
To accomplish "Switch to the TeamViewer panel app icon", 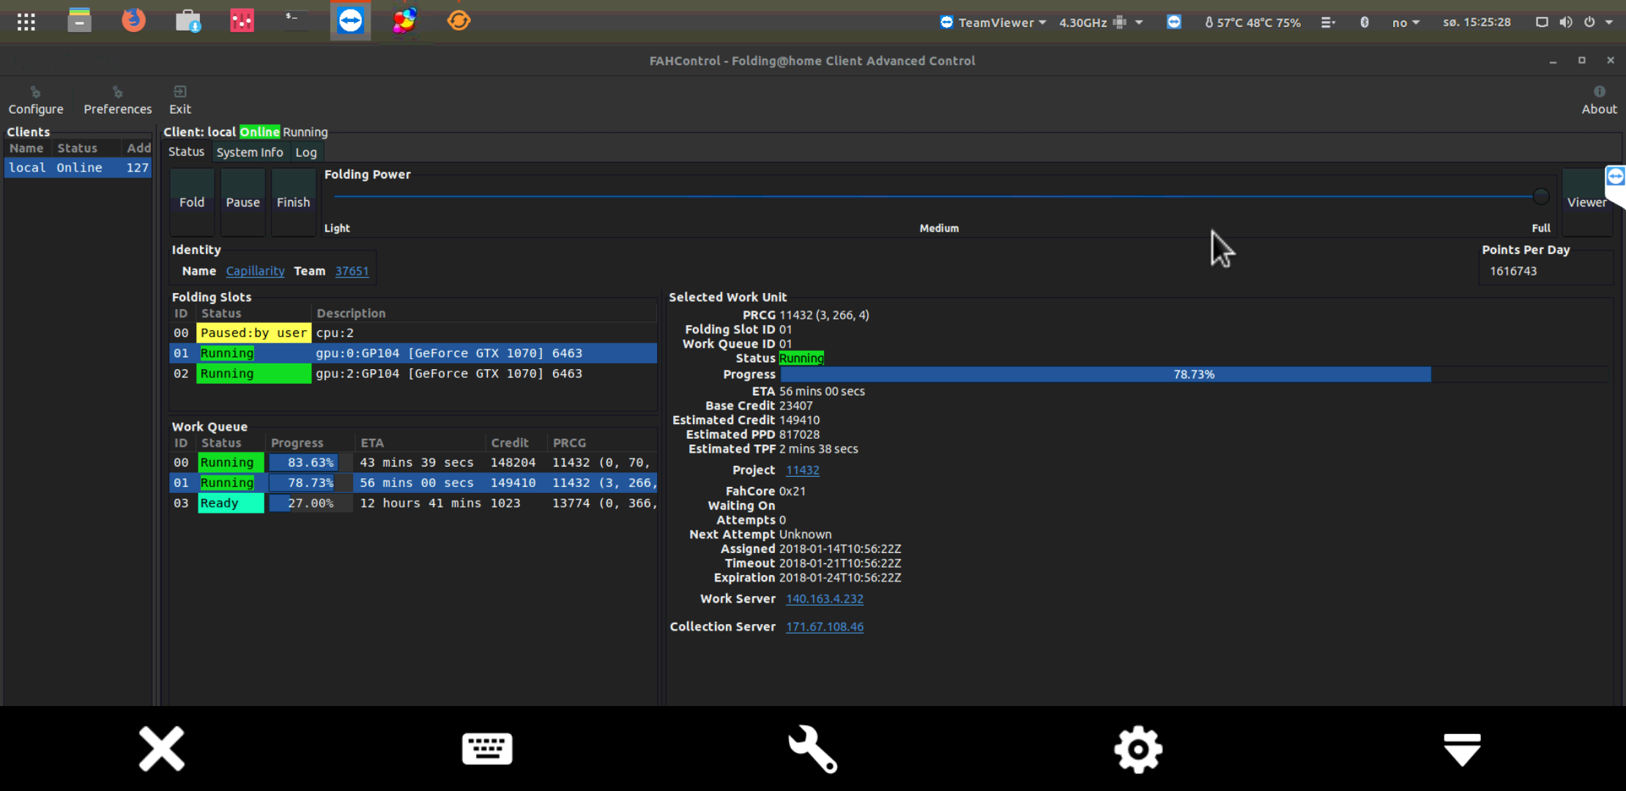I will pos(350,21).
